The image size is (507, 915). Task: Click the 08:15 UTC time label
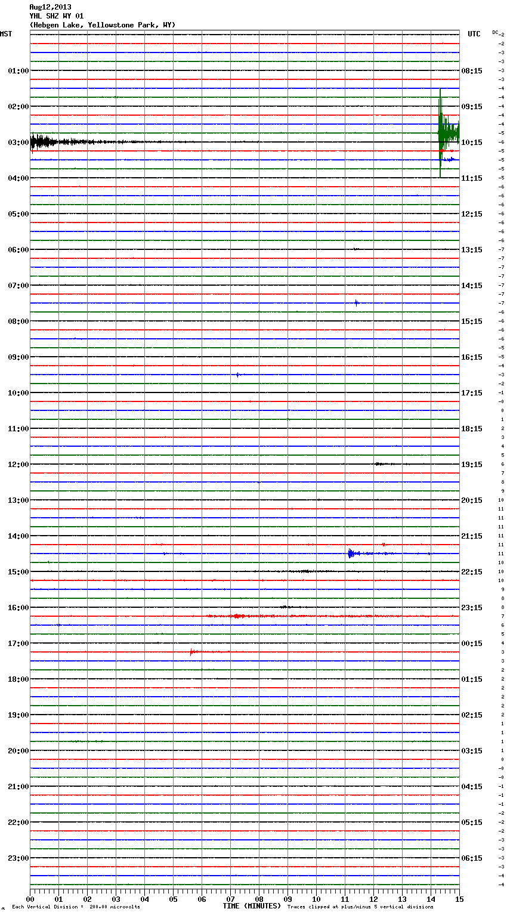coord(472,71)
